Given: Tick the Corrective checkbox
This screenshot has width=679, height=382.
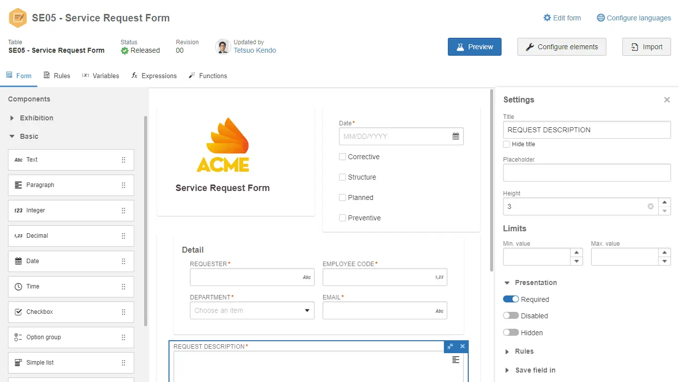Looking at the screenshot, I should click(x=342, y=157).
